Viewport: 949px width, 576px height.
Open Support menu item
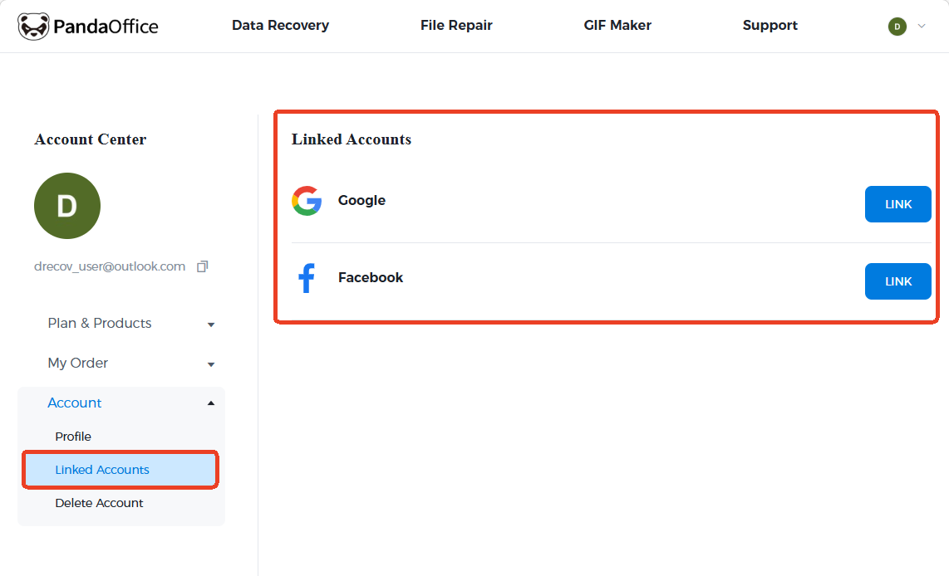coord(770,26)
